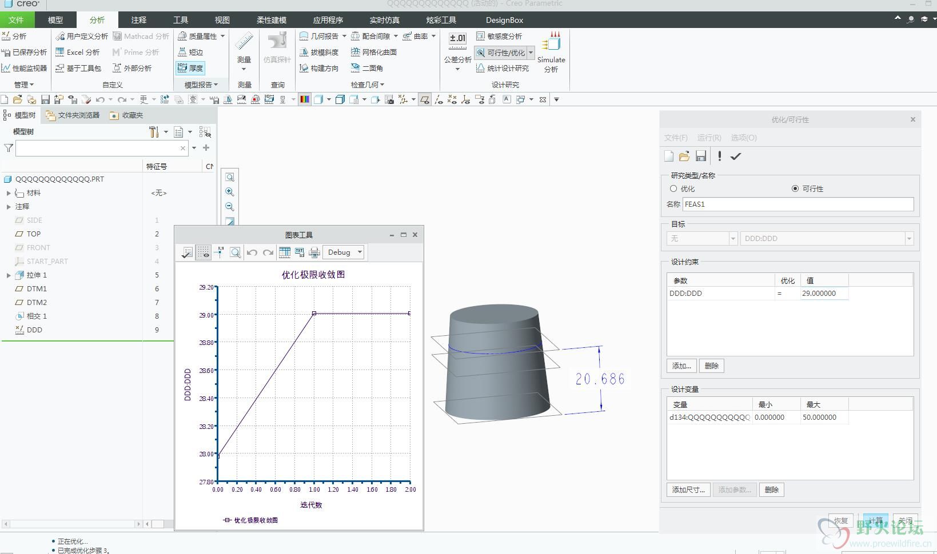This screenshot has width=937, height=554.
Task: Toggle the color shading display icon
Action: click(x=304, y=99)
